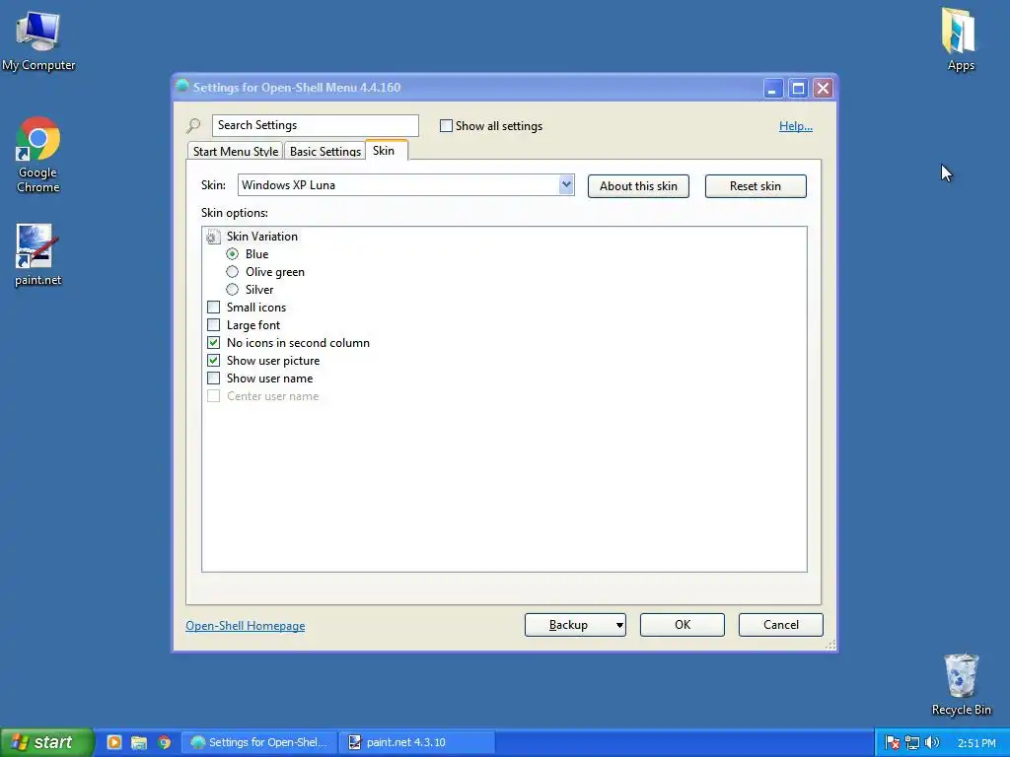This screenshot has height=757, width=1010.
Task: Close the Open-Shell settings window
Action: (x=823, y=88)
